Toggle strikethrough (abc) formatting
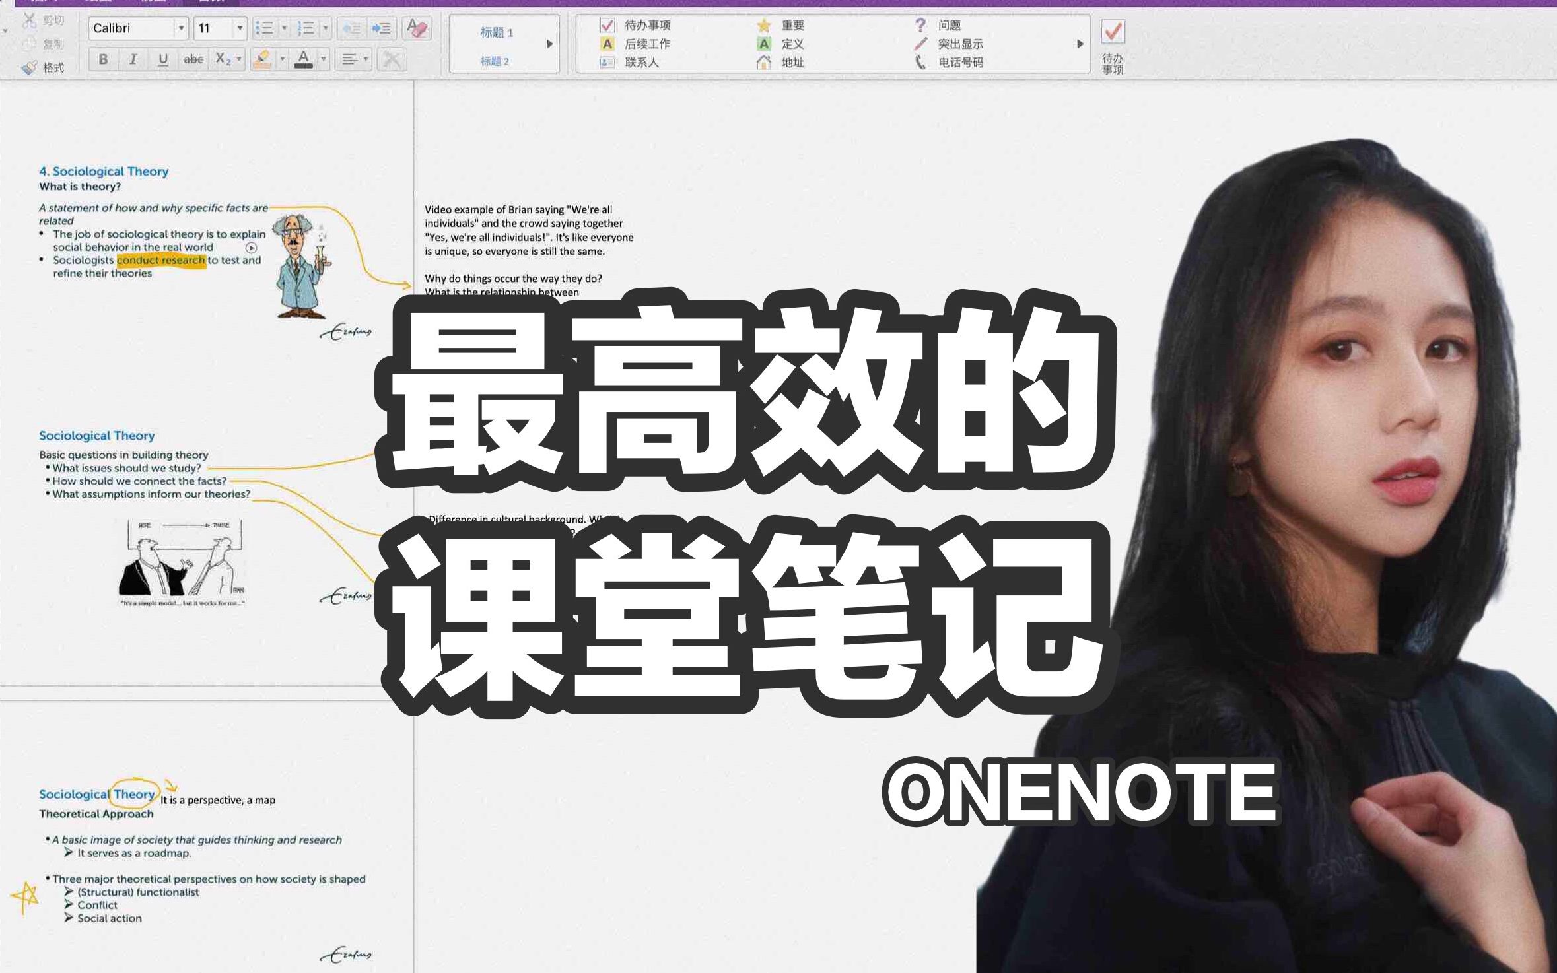The height and width of the screenshot is (973, 1557). [193, 59]
